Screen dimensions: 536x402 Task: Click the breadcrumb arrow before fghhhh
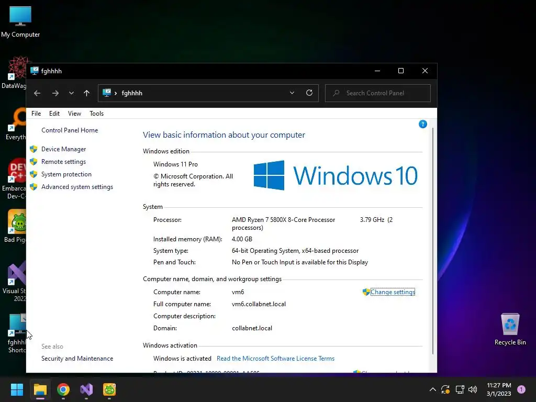coord(116,93)
